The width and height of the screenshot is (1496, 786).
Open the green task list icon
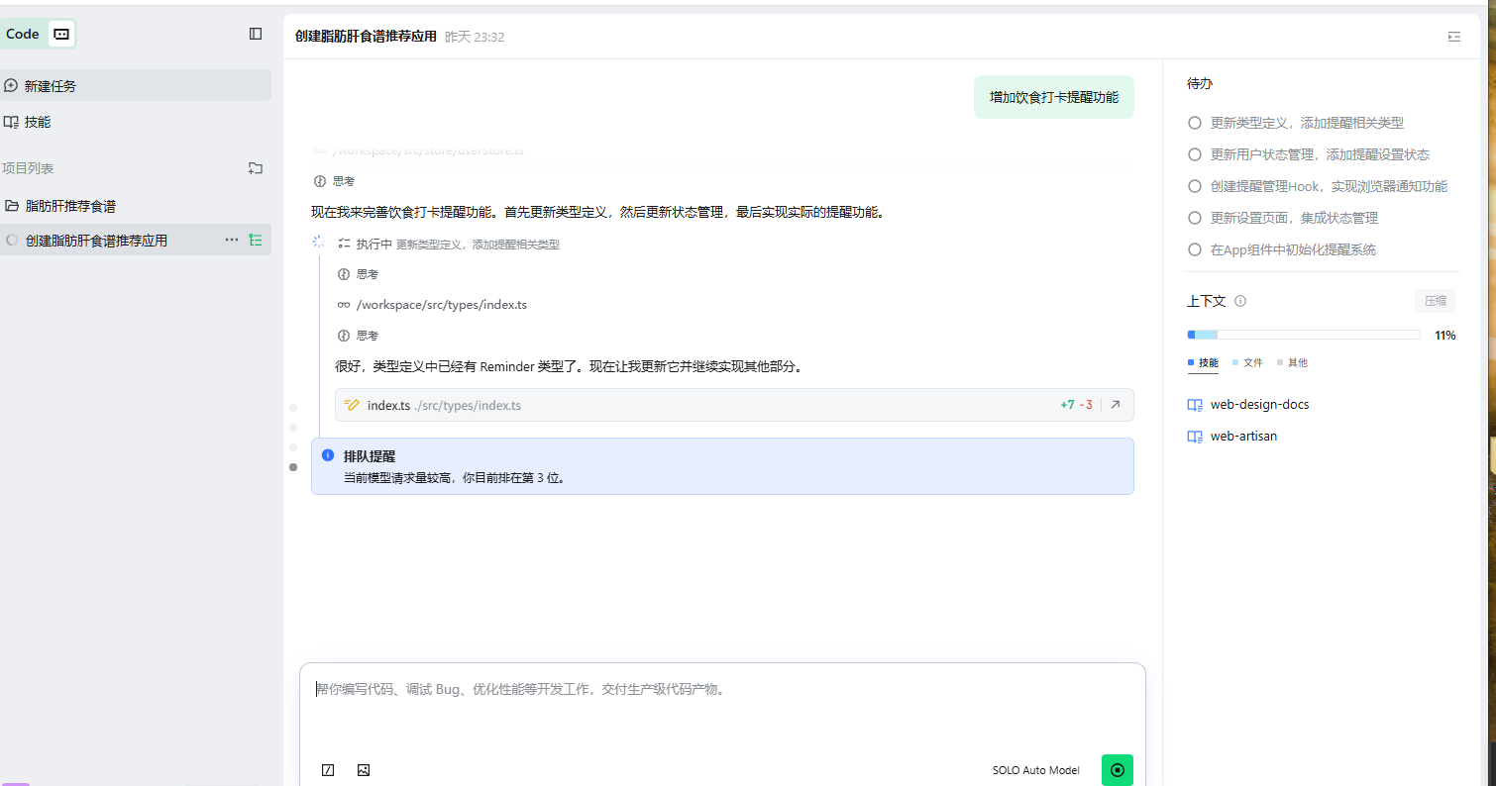(x=256, y=240)
